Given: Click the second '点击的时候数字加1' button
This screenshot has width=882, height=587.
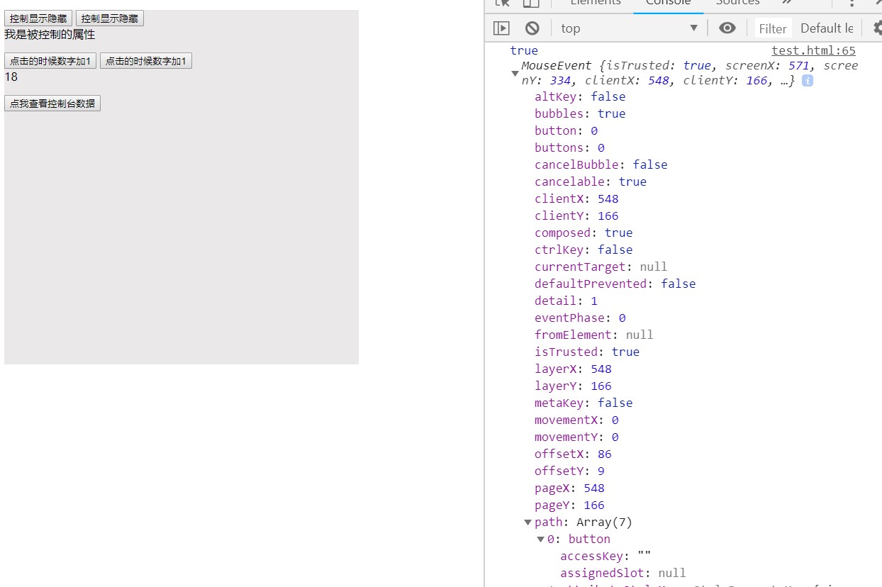Looking at the screenshot, I should tap(146, 61).
